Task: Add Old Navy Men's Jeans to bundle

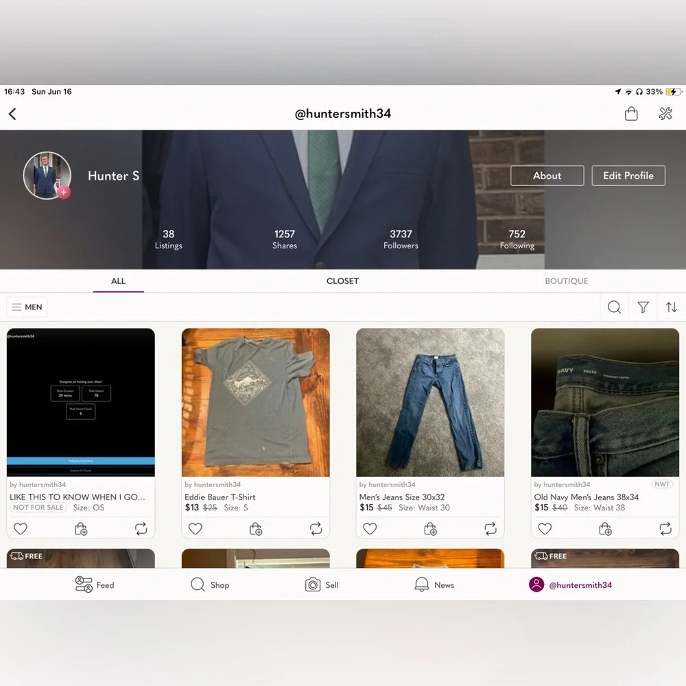Action: point(605,529)
